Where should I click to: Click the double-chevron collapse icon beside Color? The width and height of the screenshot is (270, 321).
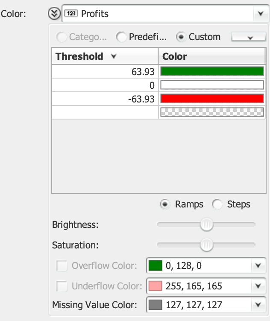coord(54,14)
